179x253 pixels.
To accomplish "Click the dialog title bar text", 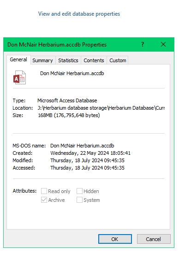I will (57, 45).
